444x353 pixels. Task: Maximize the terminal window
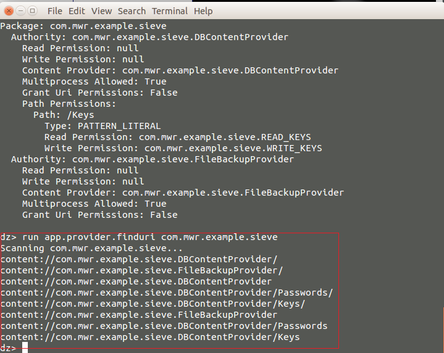pyautogui.click(x=32, y=11)
